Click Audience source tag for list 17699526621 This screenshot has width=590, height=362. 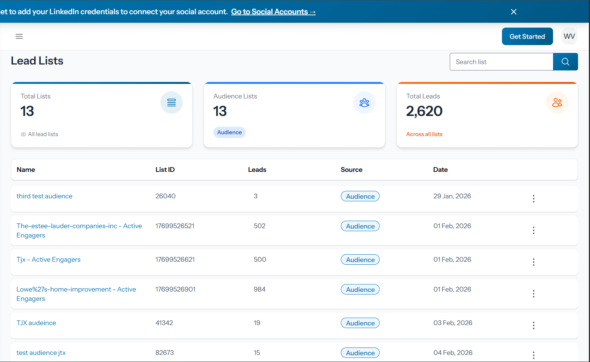point(360,260)
